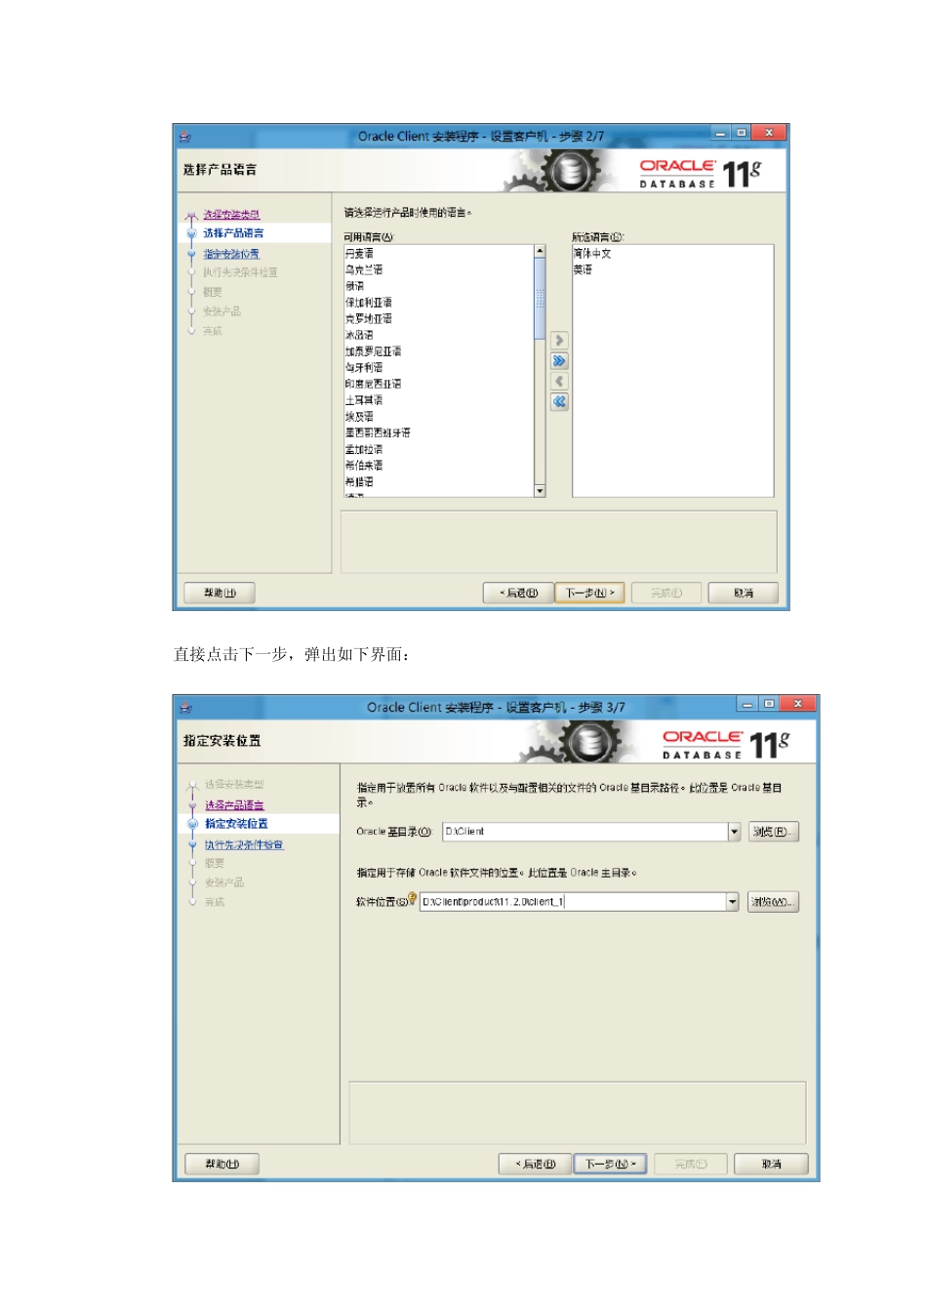Image resolution: width=927 pixels, height=1312 pixels.
Task: Select 孟加拉语 in the available languages list
Action: (364, 450)
